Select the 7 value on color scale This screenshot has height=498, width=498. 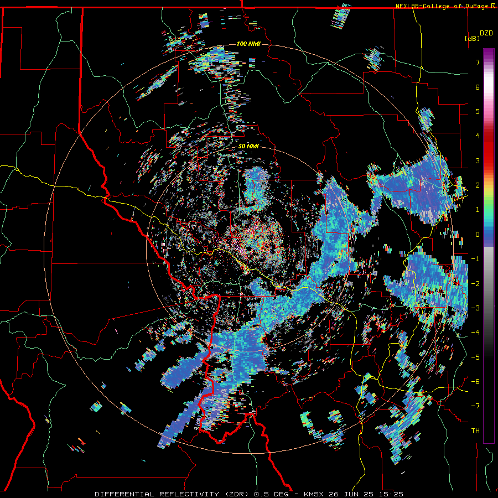coord(478,62)
